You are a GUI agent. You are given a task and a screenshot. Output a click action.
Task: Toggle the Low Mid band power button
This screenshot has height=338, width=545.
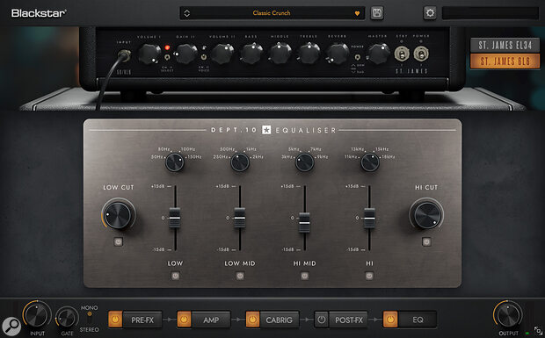(x=240, y=276)
